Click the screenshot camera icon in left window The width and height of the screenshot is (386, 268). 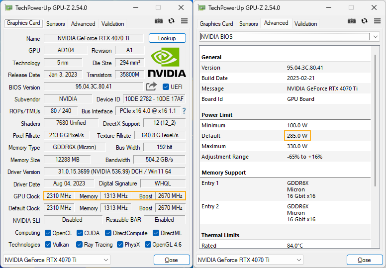[159, 21]
